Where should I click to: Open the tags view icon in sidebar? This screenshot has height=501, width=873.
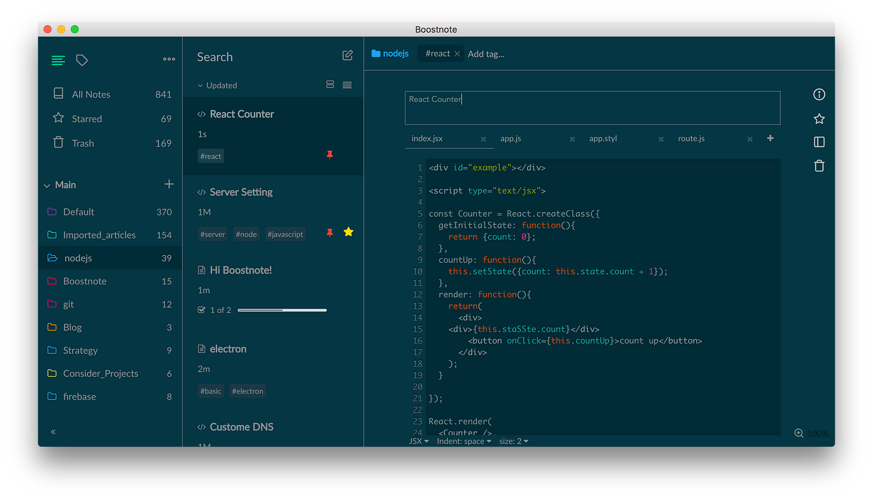(82, 60)
